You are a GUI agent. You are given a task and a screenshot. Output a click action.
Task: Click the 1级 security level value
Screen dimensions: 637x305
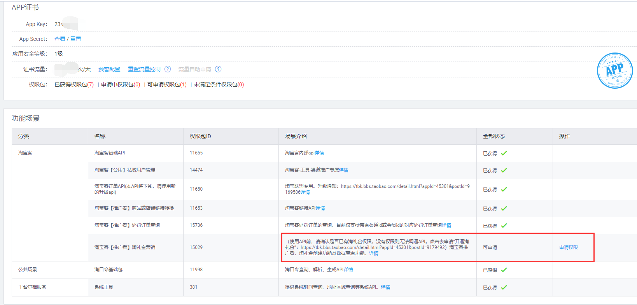[59, 54]
